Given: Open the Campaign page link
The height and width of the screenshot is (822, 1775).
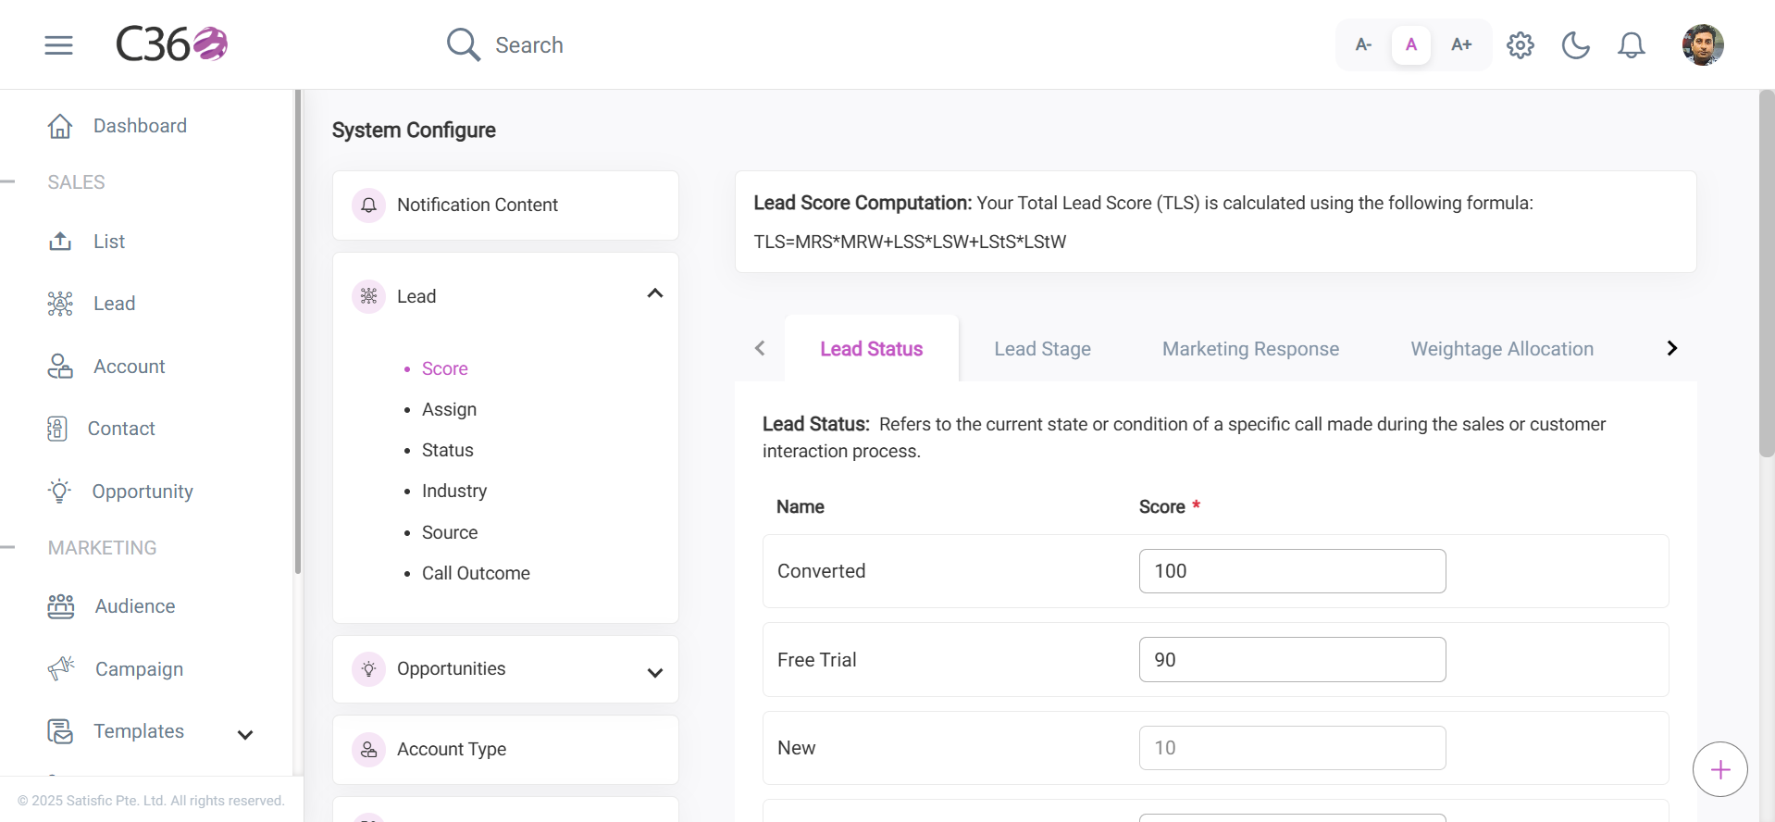Looking at the screenshot, I should 139,669.
